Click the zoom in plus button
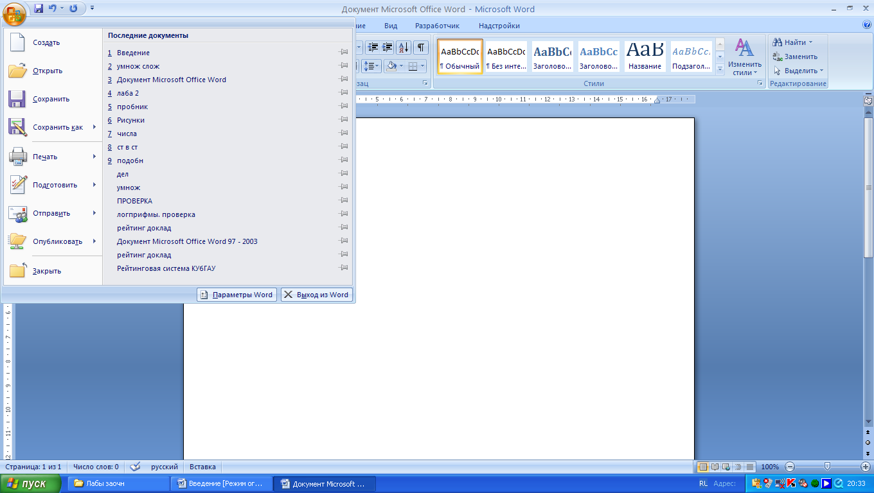874x493 pixels. (x=866, y=467)
